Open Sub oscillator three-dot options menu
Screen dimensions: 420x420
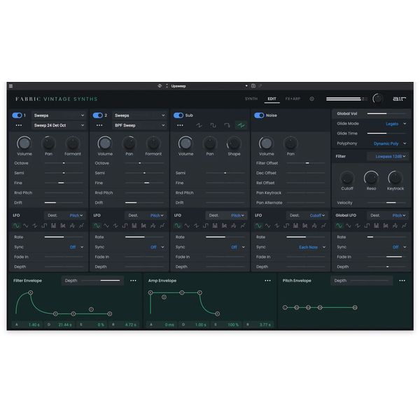point(180,125)
